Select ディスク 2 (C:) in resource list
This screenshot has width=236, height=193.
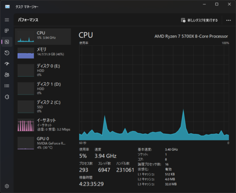(x=43, y=107)
